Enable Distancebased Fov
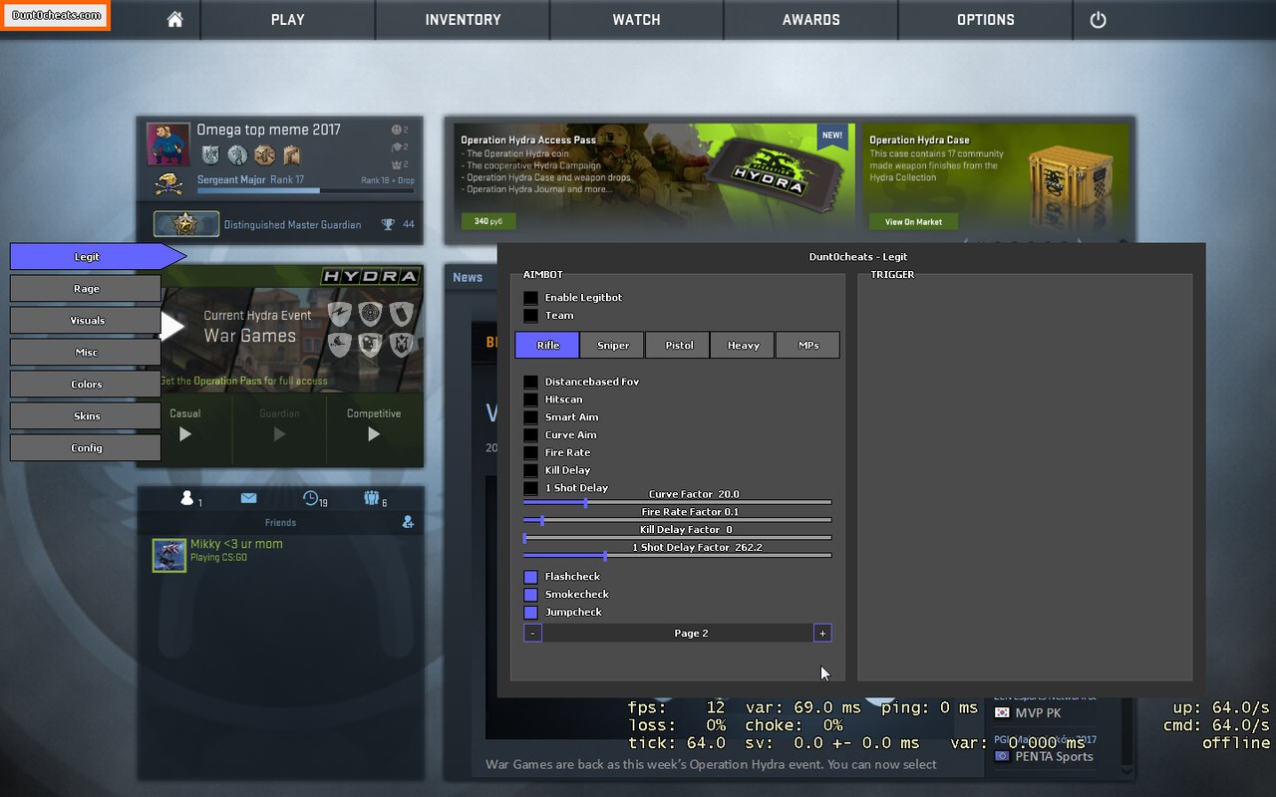 pyautogui.click(x=530, y=382)
